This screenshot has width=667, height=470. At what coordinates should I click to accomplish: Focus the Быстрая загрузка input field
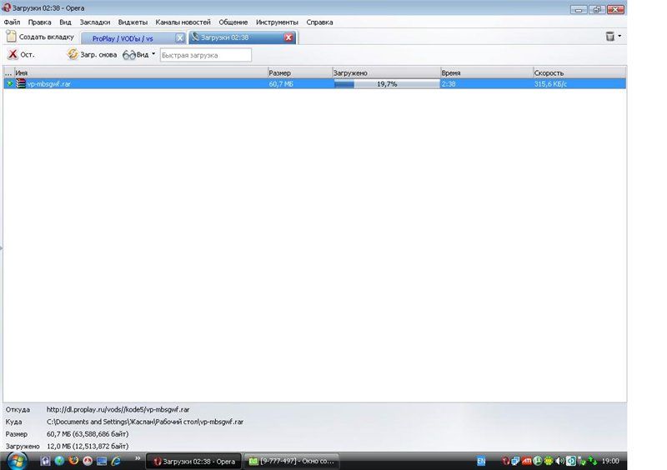[205, 55]
